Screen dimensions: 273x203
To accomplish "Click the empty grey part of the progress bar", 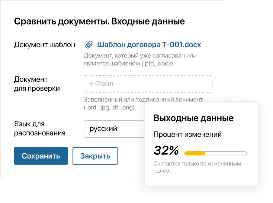I will 226,153.
